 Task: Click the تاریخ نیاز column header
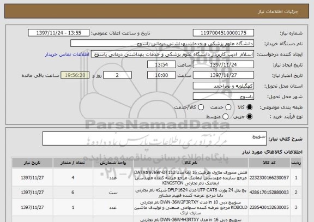(32, 163)
